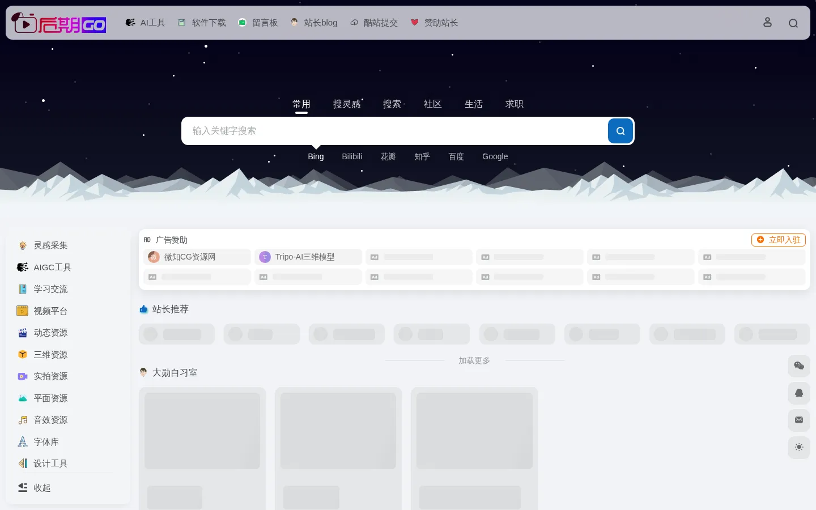
Task: Open the 微知CG资源网 sponsor link
Action: coord(197,257)
